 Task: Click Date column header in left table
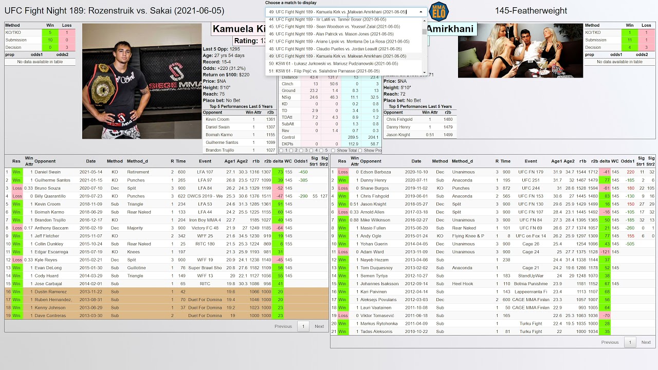point(91,161)
